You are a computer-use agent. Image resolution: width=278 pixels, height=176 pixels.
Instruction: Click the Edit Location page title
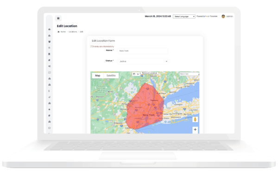[67, 26]
